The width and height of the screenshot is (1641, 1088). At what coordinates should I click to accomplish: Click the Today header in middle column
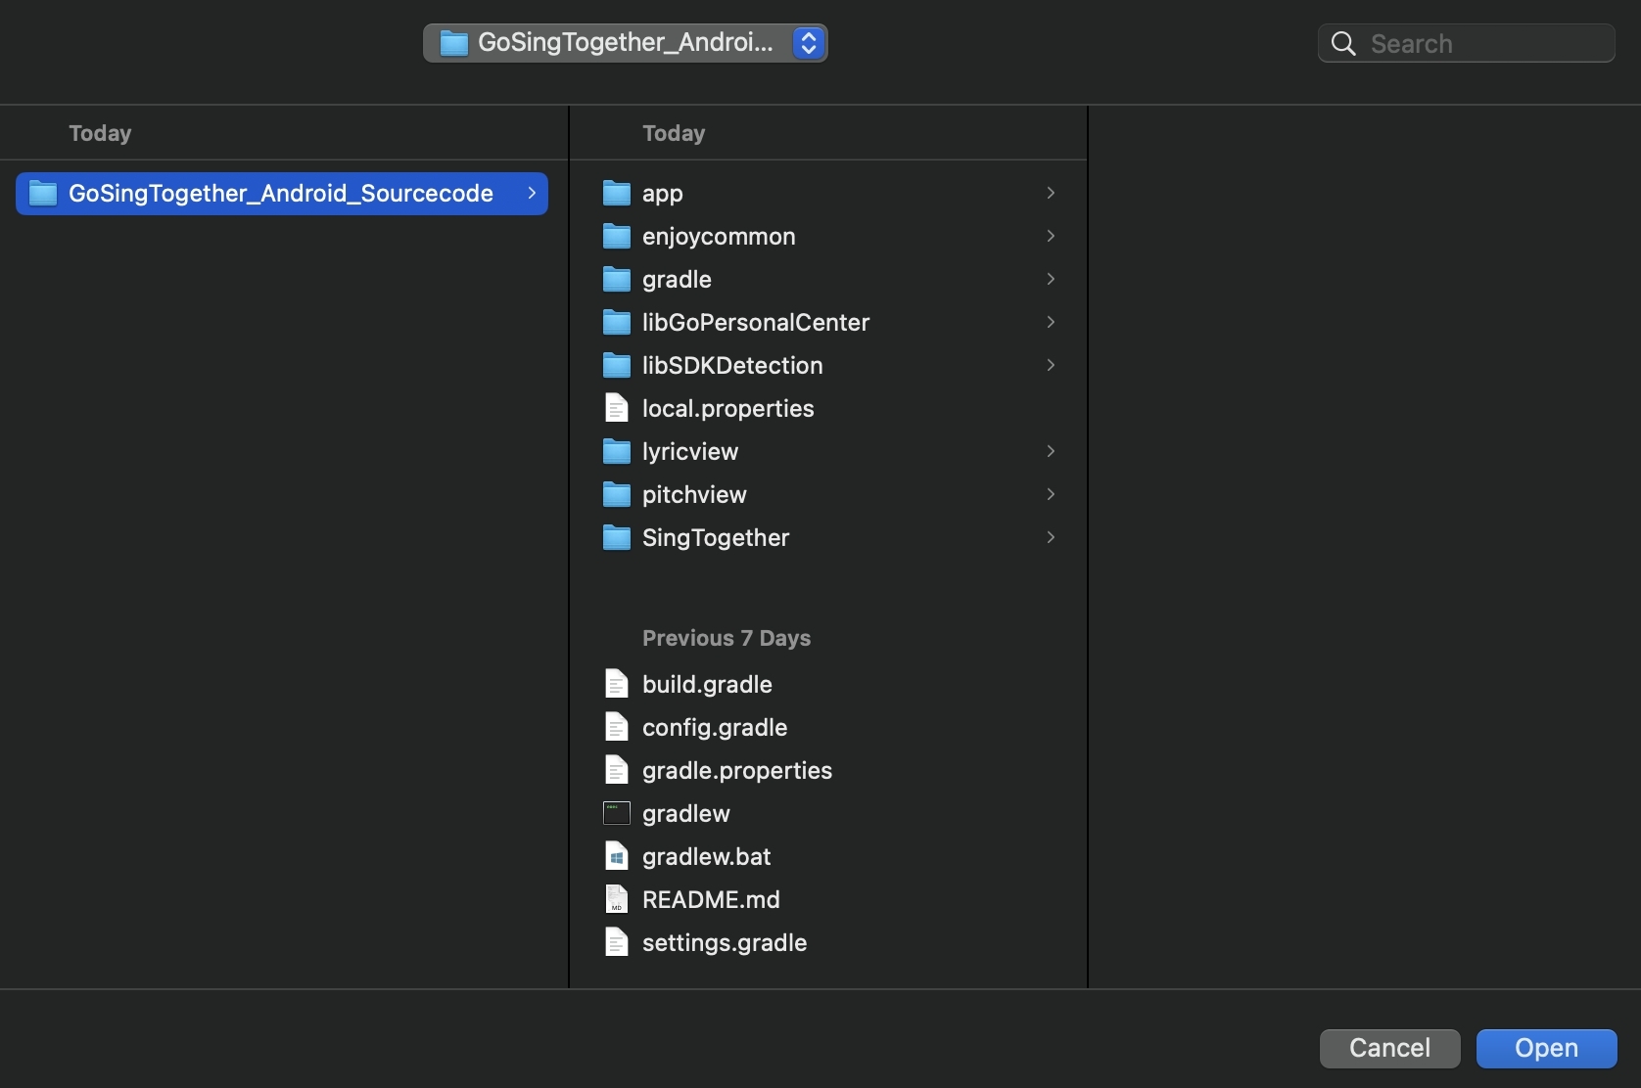(674, 133)
